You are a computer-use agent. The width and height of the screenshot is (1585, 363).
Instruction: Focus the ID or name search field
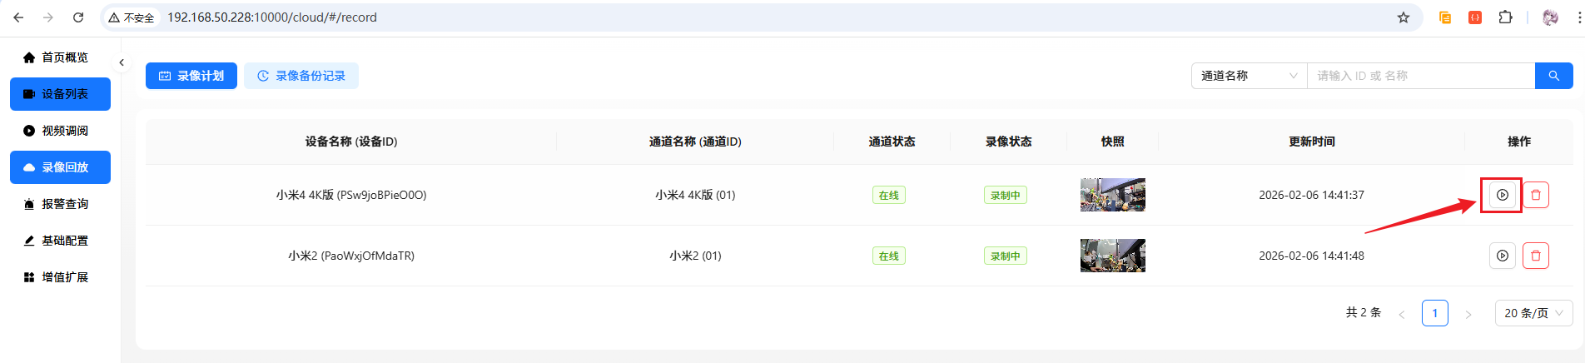[1420, 76]
